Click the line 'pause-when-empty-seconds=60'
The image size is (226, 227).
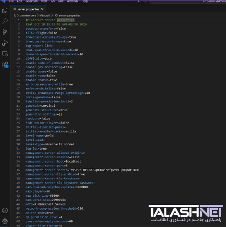pos(49,221)
